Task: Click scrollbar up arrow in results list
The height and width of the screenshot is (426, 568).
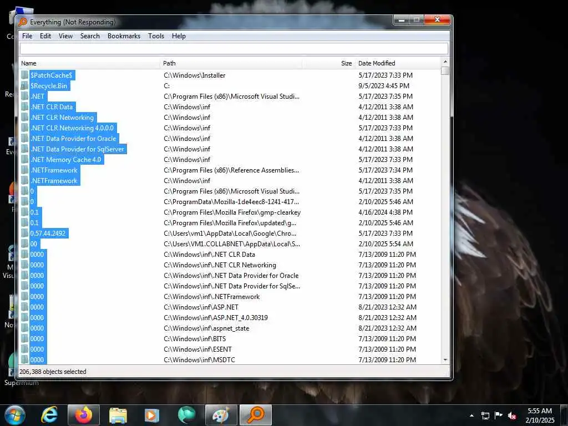Action: tap(445, 62)
